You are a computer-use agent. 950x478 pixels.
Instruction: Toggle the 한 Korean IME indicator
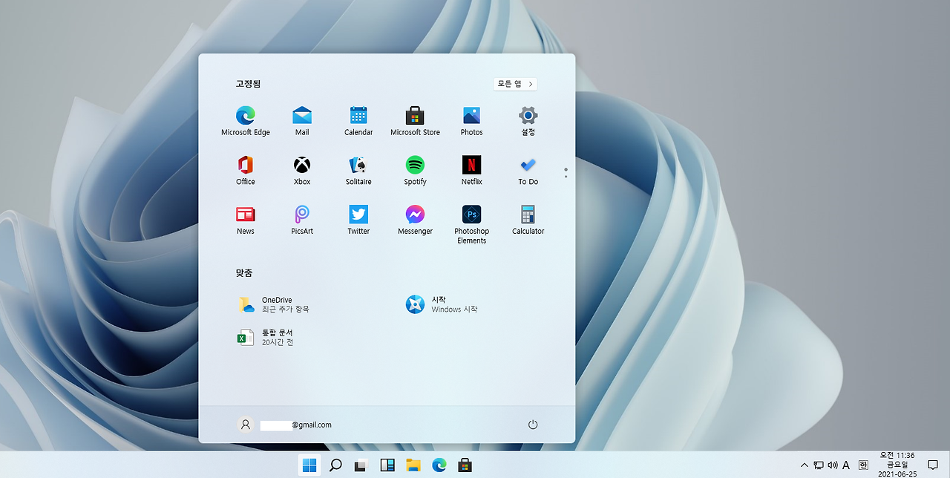[863, 465]
